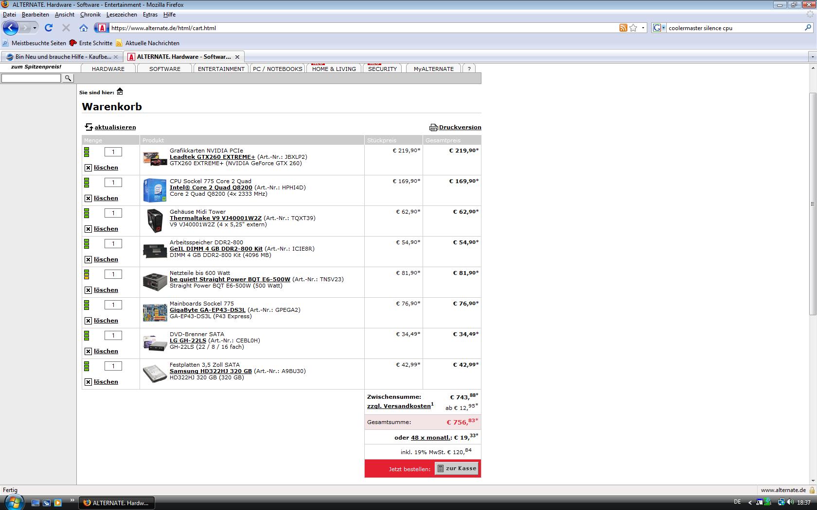Click the Firefox taskbar button ALTERNATE
Screen dimensions: 817x510
pos(117,503)
